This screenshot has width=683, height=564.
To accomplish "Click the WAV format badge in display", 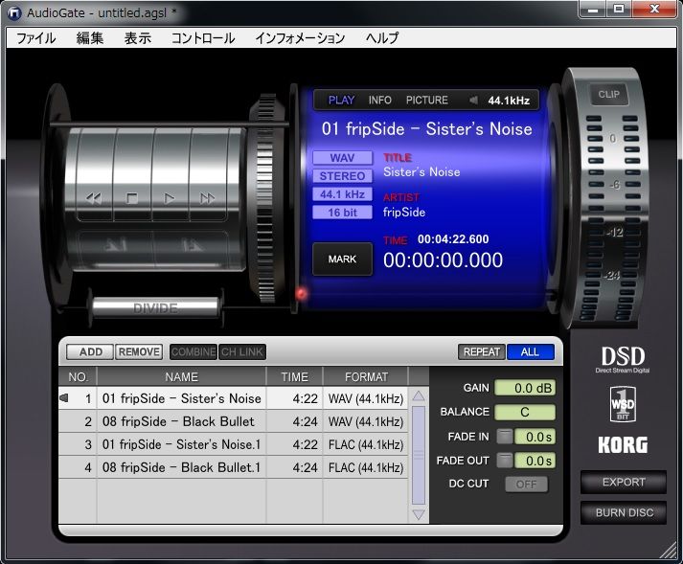I will (x=342, y=158).
